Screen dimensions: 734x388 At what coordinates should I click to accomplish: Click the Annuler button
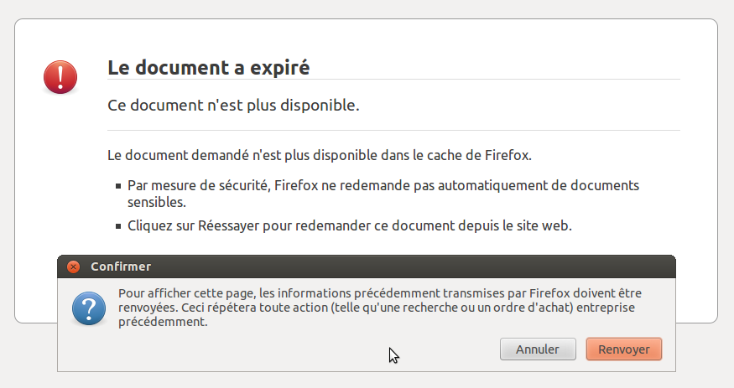pos(538,349)
